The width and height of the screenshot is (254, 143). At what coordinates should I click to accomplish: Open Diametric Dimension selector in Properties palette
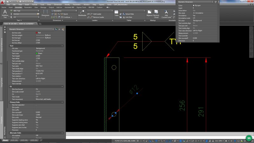click(x=31, y=29)
